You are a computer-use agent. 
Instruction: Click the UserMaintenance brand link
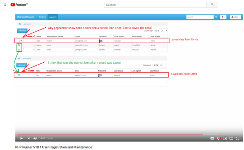coord(26,17)
